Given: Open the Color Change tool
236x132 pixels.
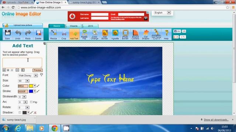Looking at the screenshot, I should coord(95,34).
